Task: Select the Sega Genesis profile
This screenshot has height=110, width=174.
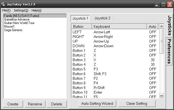Action: coord(13,30)
